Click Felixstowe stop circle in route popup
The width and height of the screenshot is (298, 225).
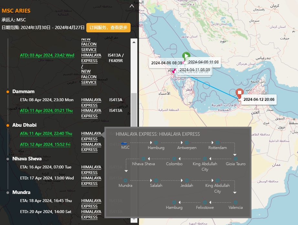[205, 202]
